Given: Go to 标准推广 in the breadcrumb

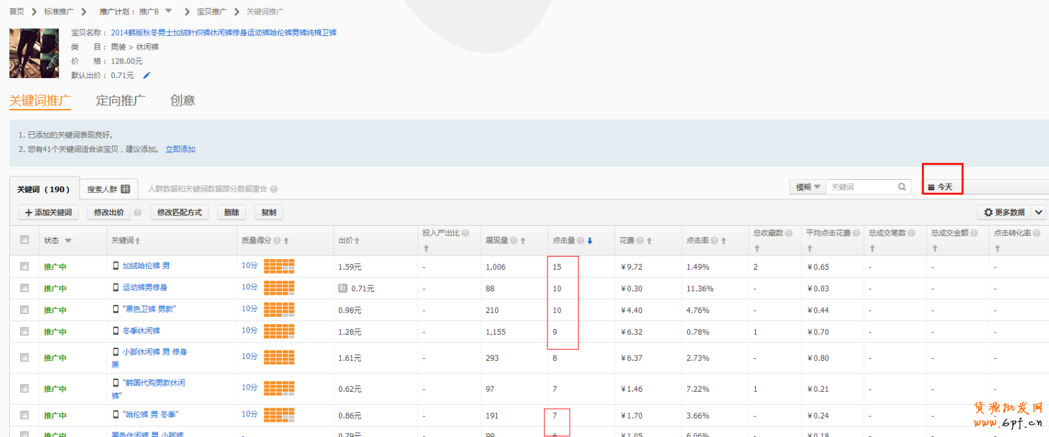Looking at the screenshot, I should point(59,12).
